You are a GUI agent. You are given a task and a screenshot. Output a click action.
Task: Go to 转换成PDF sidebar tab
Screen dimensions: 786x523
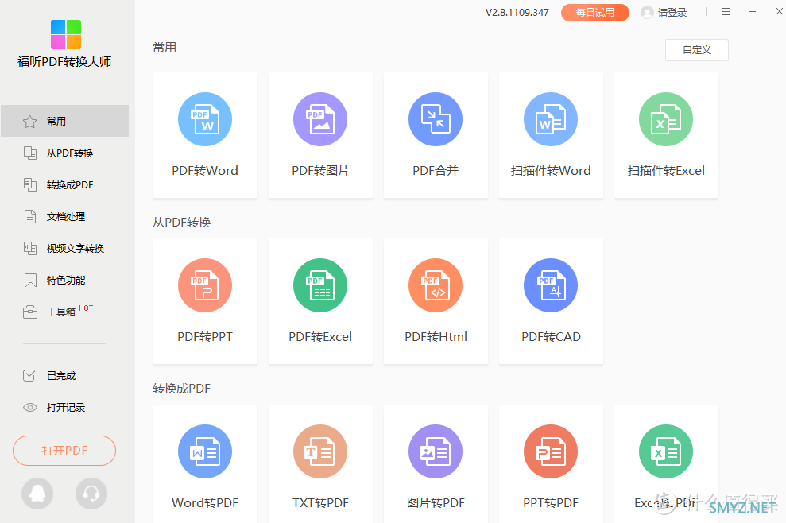pos(64,184)
